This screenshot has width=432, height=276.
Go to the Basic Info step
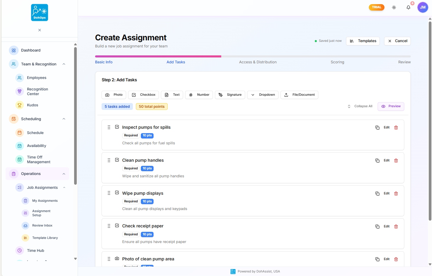[x=104, y=62]
